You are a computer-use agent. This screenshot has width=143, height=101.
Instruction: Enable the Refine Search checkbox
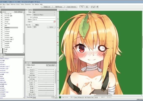click(26, 65)
